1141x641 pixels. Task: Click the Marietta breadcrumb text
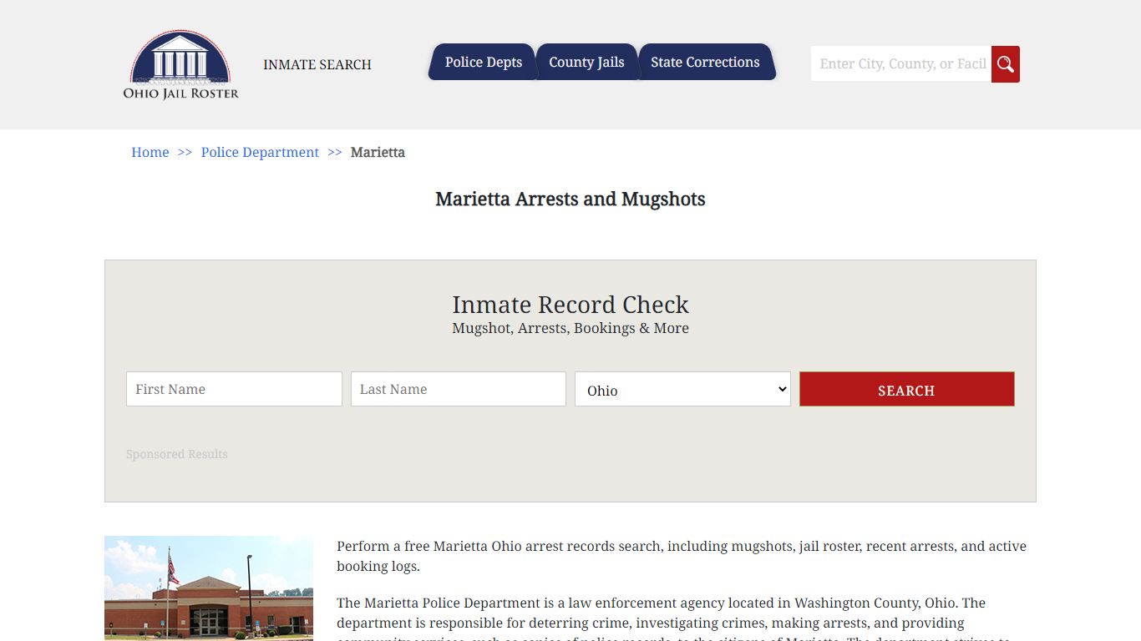coord(378,152)
